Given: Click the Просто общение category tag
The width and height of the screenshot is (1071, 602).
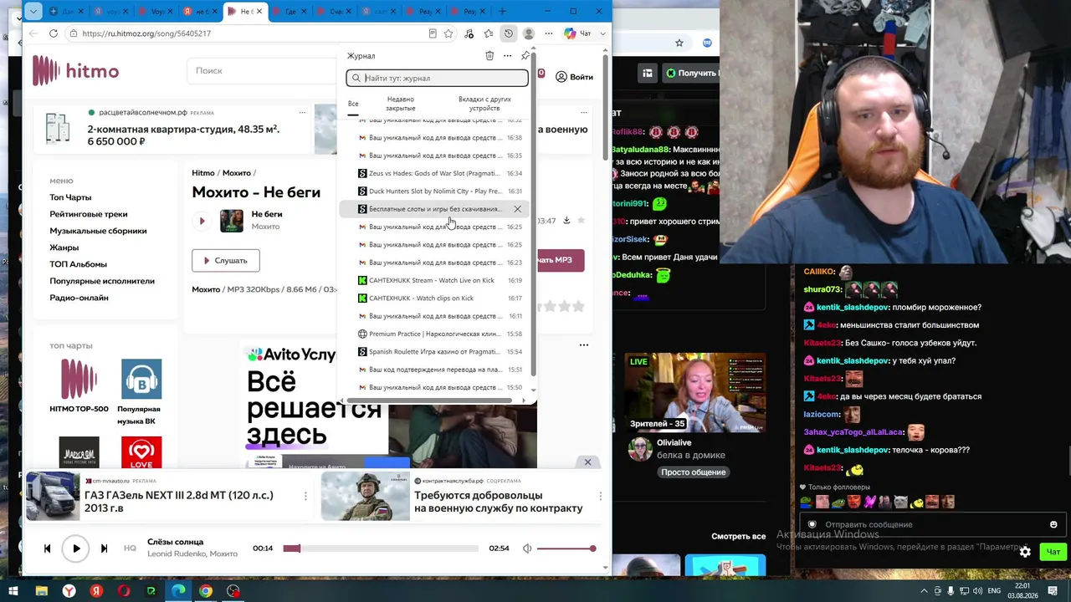Looking at the screenshot, I should coord(693,472).
